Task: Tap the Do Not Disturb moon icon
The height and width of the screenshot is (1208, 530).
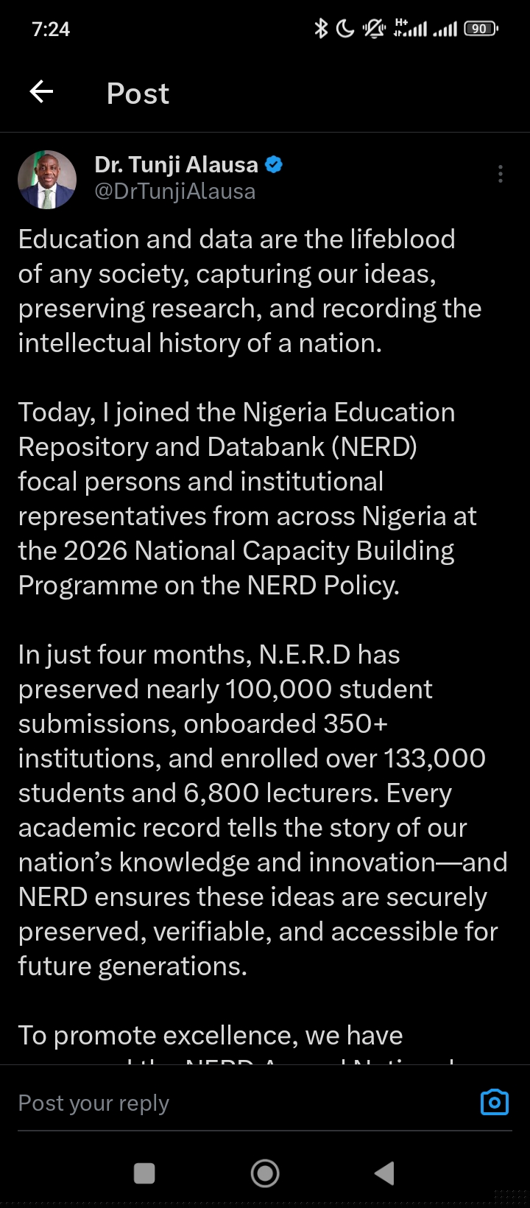Action: click(x=344, y=29)
